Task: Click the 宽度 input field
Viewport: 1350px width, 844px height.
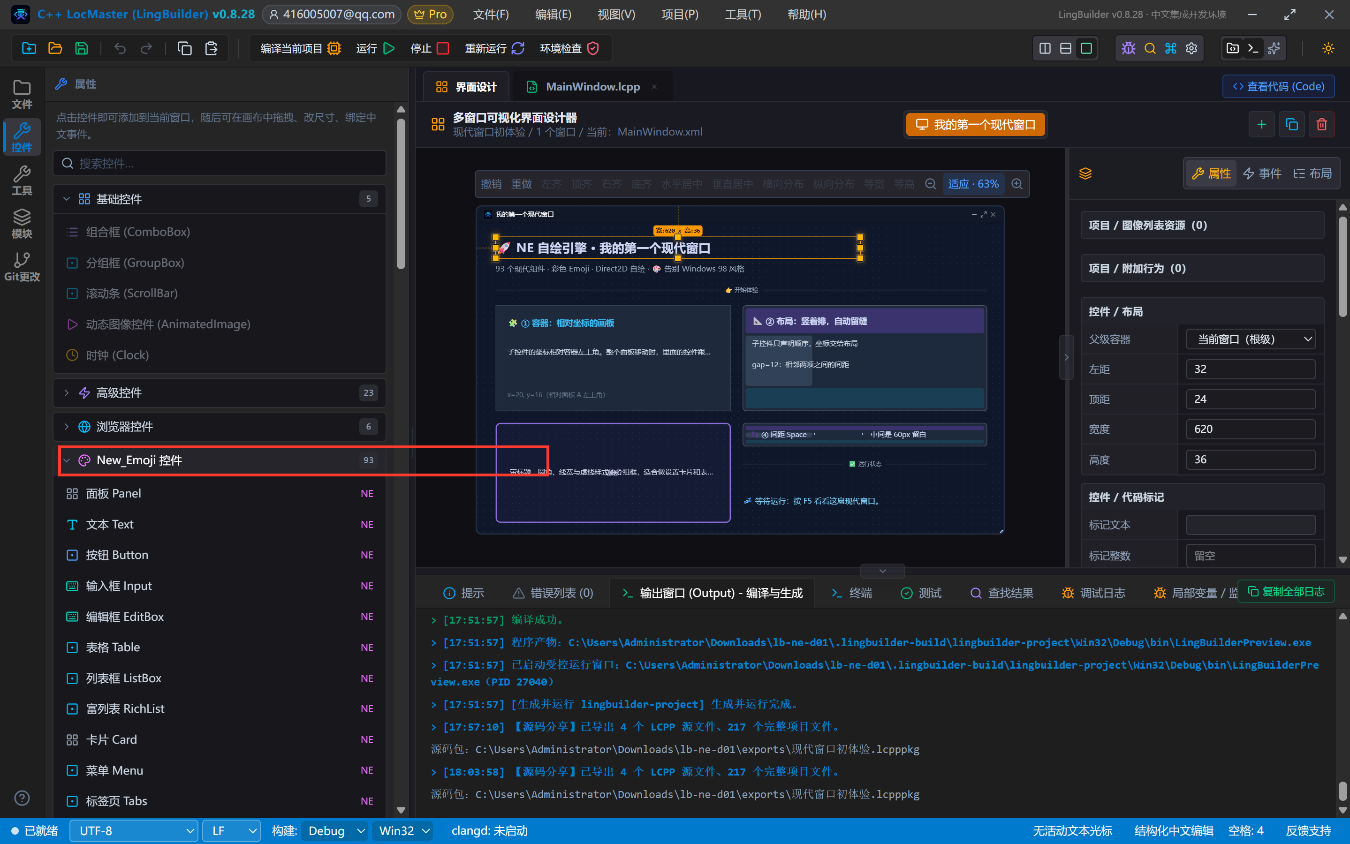Action: [x=1250, y=429]
